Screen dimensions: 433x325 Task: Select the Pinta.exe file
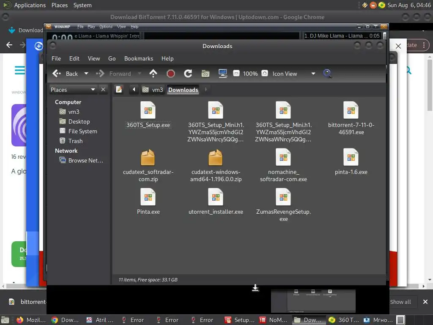pos(148,201)
